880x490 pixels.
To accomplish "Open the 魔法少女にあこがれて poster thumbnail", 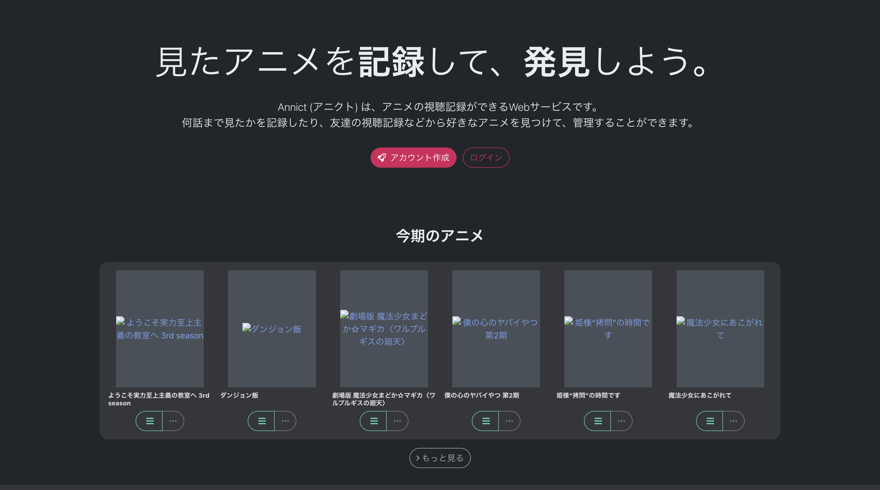I will click(x=720, y=329).
